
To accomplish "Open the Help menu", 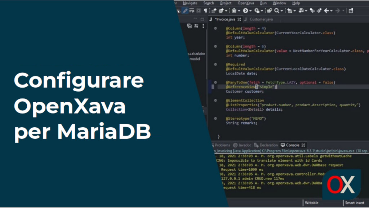I will (296, 3).
